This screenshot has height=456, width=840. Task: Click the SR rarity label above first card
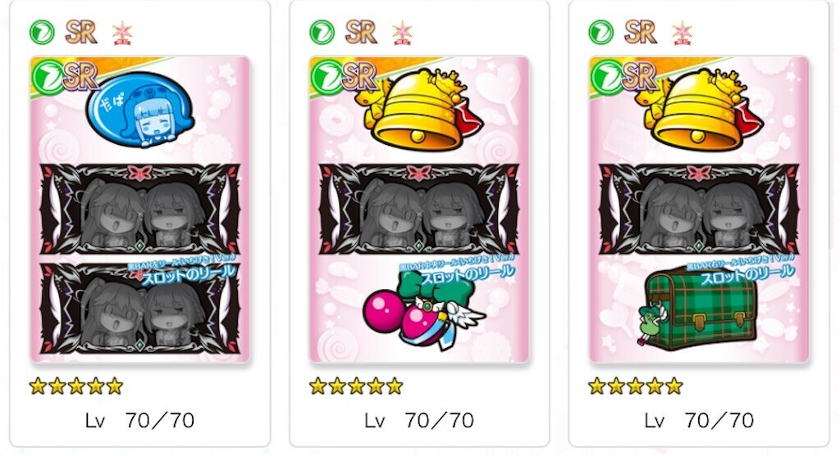[81, 33]
